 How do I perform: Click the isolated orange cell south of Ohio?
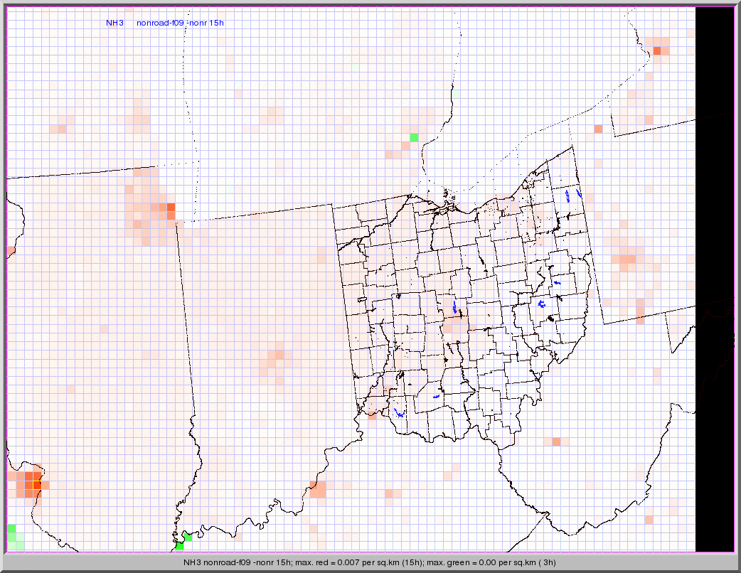click(556, 441)
